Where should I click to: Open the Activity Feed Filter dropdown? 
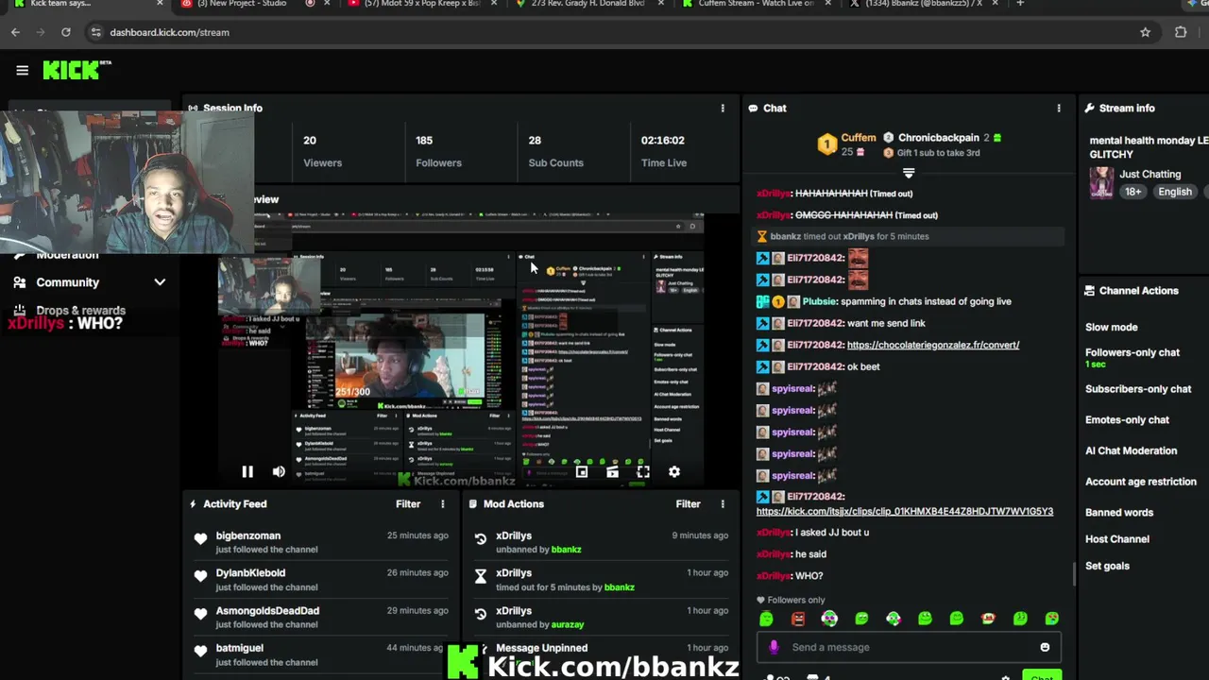coord(408,504)
